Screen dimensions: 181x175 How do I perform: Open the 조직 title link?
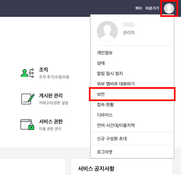click(x=43, y=70)
